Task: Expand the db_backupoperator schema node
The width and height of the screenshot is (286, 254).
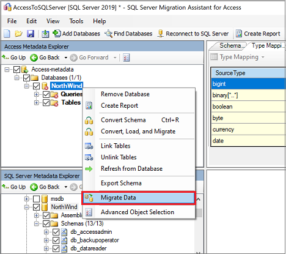Action: (x=46, y=241)
